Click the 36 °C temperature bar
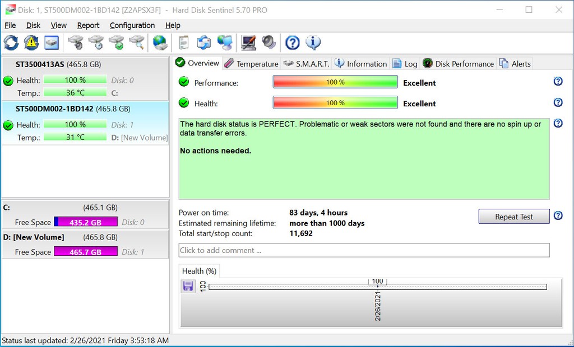Viewport: 574px width, 347px height. click(75, 92)
